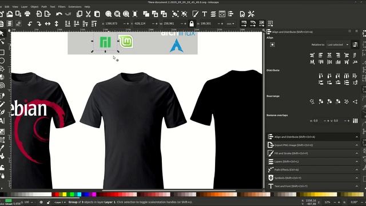Flip selection vertically icon

[57, 23]
